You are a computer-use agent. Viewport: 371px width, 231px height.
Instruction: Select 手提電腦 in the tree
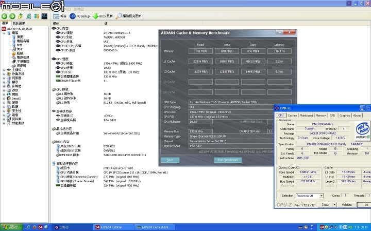click(x=23, y=62)
